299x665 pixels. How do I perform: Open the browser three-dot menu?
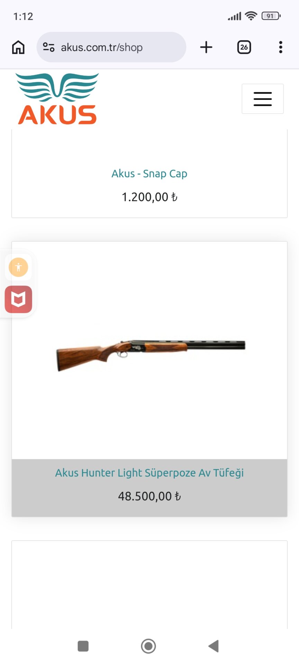[x=281, y=47]
